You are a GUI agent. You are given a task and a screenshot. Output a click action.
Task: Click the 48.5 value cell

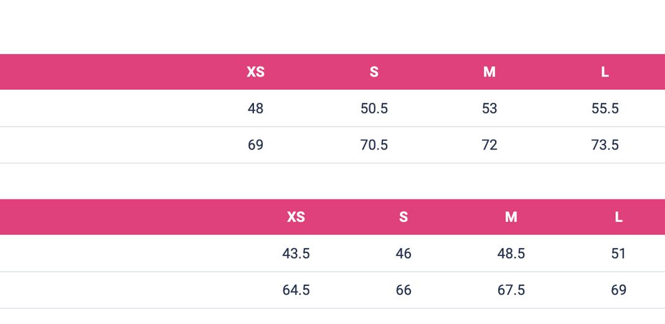tap(511, 254)
